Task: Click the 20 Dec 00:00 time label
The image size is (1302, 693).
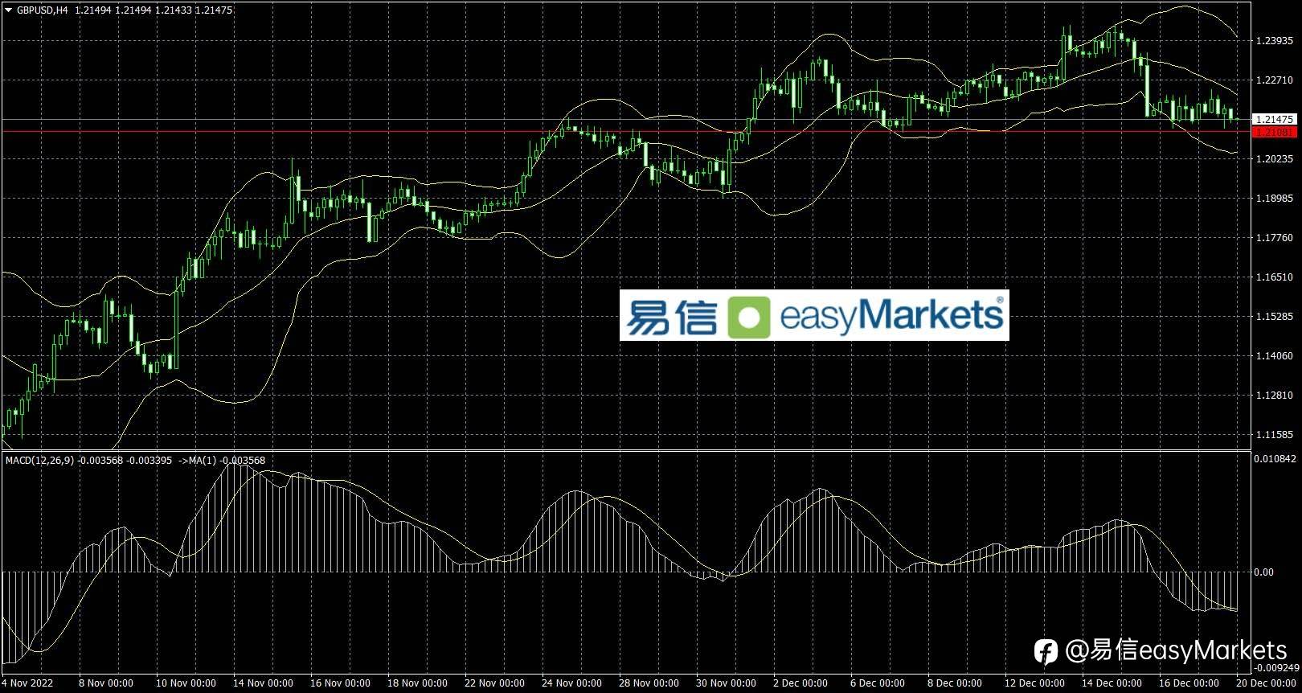Action: point(1266,683)
